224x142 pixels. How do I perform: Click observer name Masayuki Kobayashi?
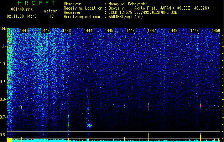(128, 4)
